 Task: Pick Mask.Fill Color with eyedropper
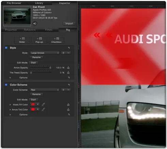pyautogui.click(x=43, y=104)
